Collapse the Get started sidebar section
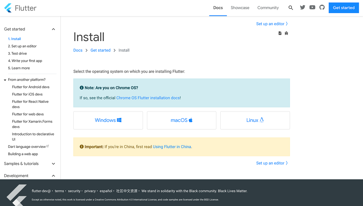Screen dimensions: 363x206 [53, 29]
